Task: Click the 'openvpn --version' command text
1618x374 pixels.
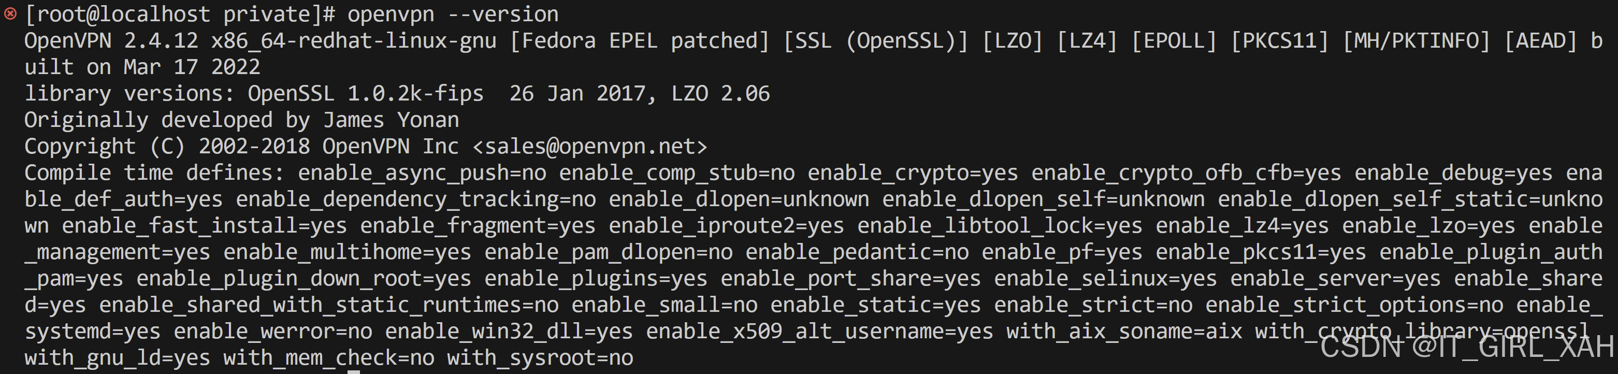Action: tap(453, 14)
